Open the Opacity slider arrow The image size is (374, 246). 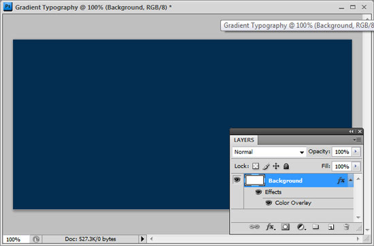[x=356, y=151]
